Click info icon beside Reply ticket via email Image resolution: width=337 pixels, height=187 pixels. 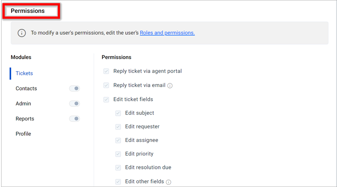(x=170, y=86)
